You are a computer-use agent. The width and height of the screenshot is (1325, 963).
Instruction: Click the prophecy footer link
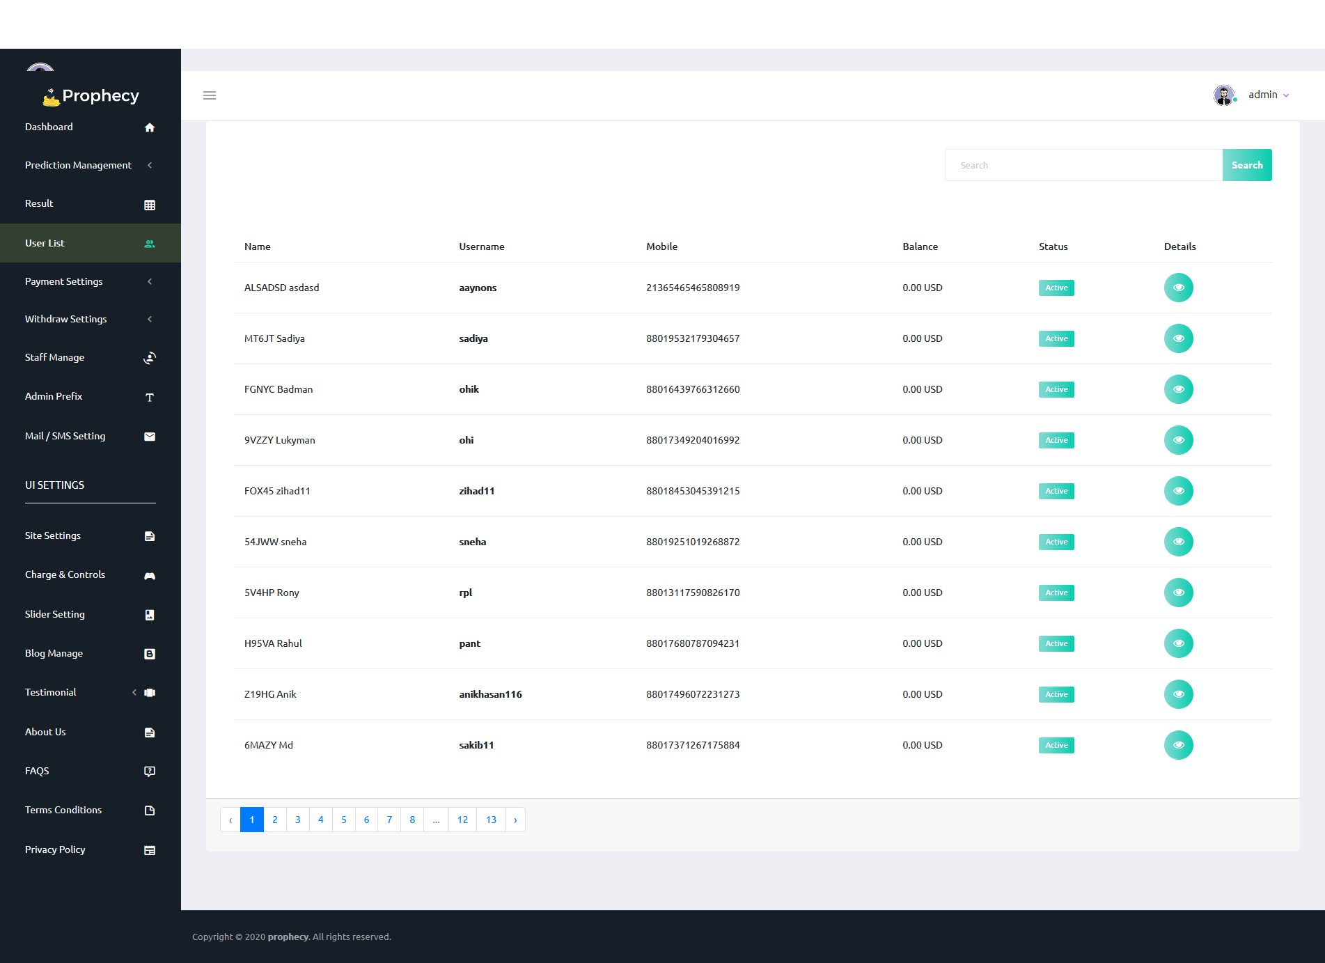coord(288,937)
